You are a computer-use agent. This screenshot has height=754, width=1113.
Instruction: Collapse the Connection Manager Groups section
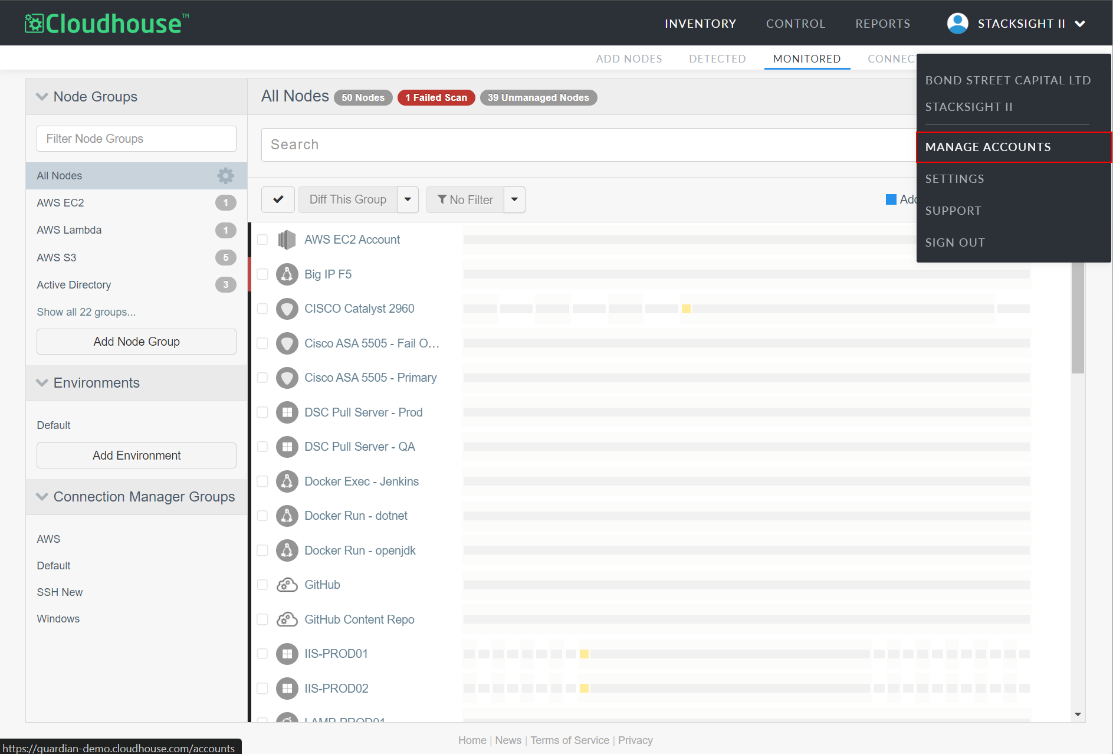(42, 497)
